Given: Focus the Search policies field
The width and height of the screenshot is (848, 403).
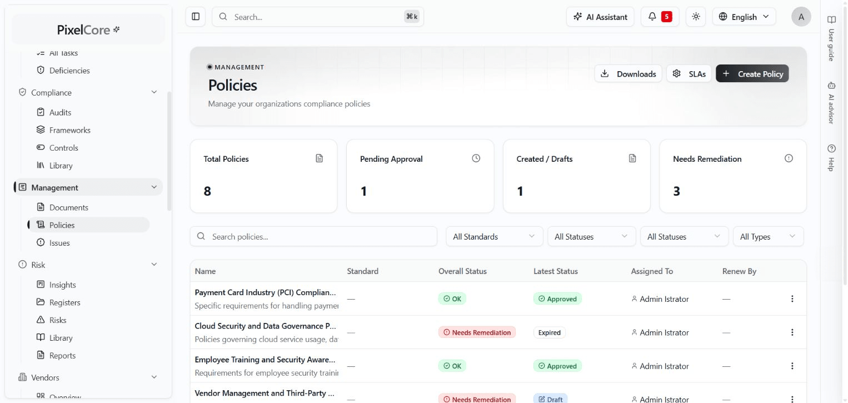Looking at the screenshot, I should coord(313,236).
